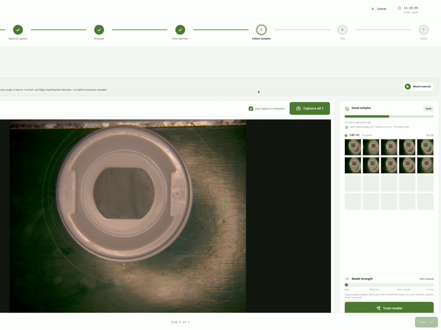Click the Next button
441x330 pixels.
pos(427,322)
